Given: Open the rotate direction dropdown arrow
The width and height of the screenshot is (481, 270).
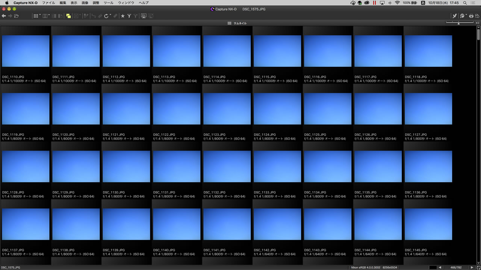Looking at the screenshot, I should (x=110, y=15).
